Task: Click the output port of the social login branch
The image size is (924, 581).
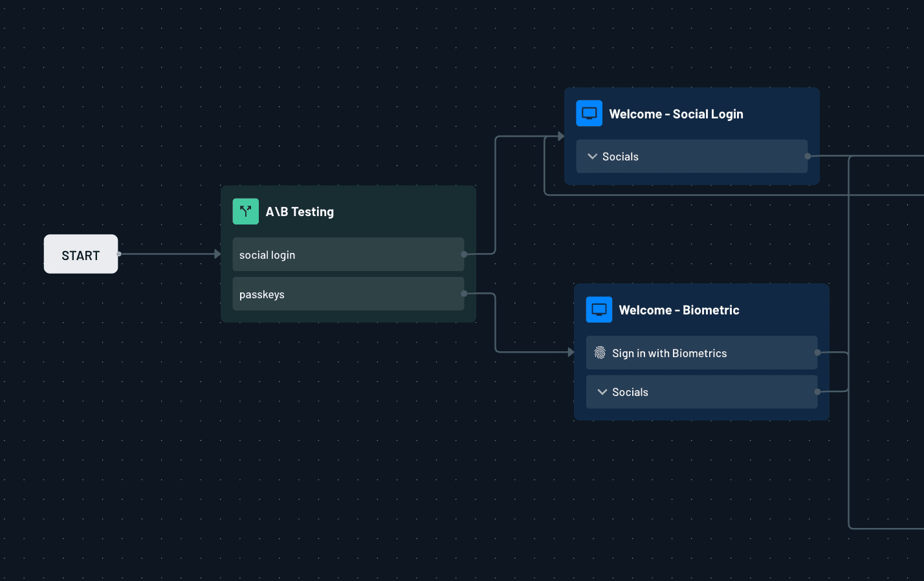Action: (x=463, y=254)
